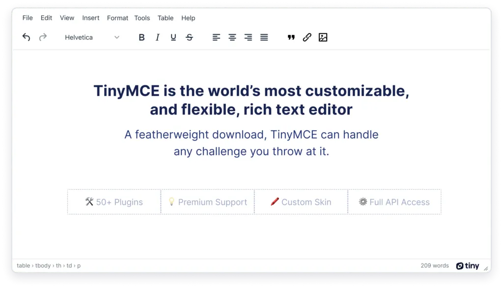Align text right
The height and width of the screenshot is (288, 503).
pyautogui.click(x=248, y=37)
